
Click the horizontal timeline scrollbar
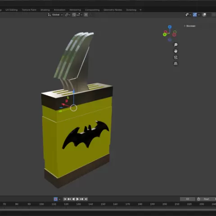tap(108, 210)
